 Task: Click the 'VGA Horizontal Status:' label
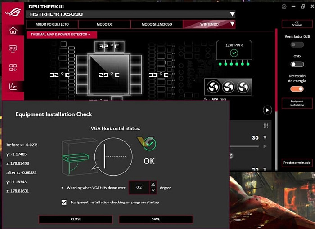click(116, 128)
